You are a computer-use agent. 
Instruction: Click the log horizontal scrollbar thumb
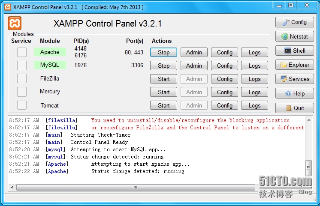pyautogui.click(x=136, y=187)
